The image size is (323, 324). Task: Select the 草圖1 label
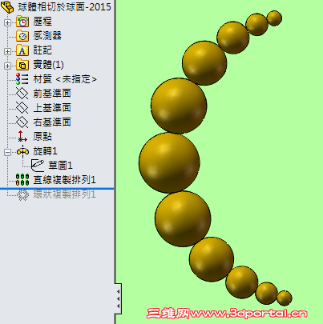point(60,166)
